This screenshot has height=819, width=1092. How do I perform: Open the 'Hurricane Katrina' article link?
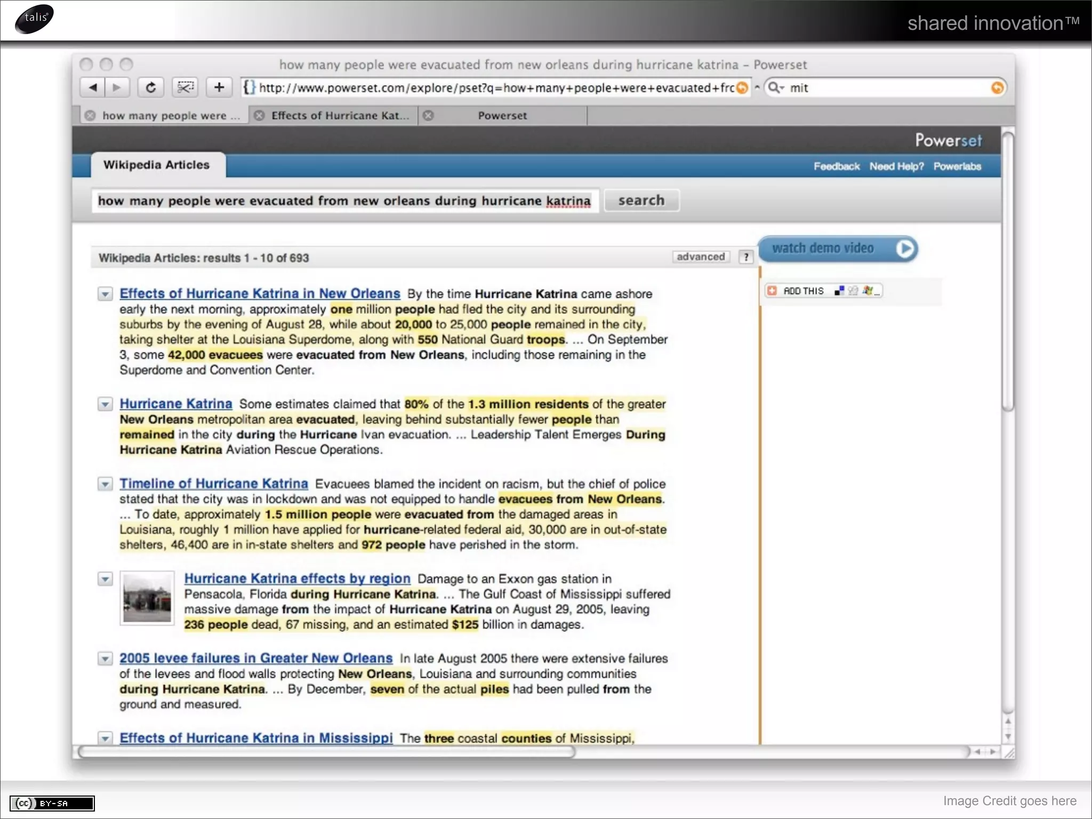pos(176,404)
